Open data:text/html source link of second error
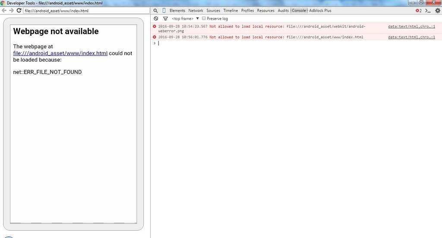This screenshot has width=442, height=238. click(x=411, y=37)
